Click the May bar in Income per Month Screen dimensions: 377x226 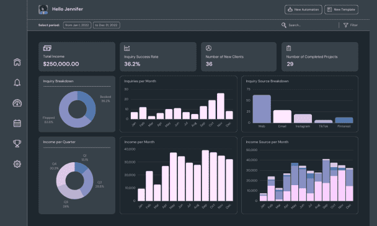pos(174,176)
